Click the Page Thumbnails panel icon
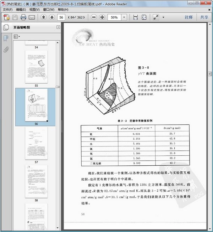213x232 pixels. coord(6,27)
